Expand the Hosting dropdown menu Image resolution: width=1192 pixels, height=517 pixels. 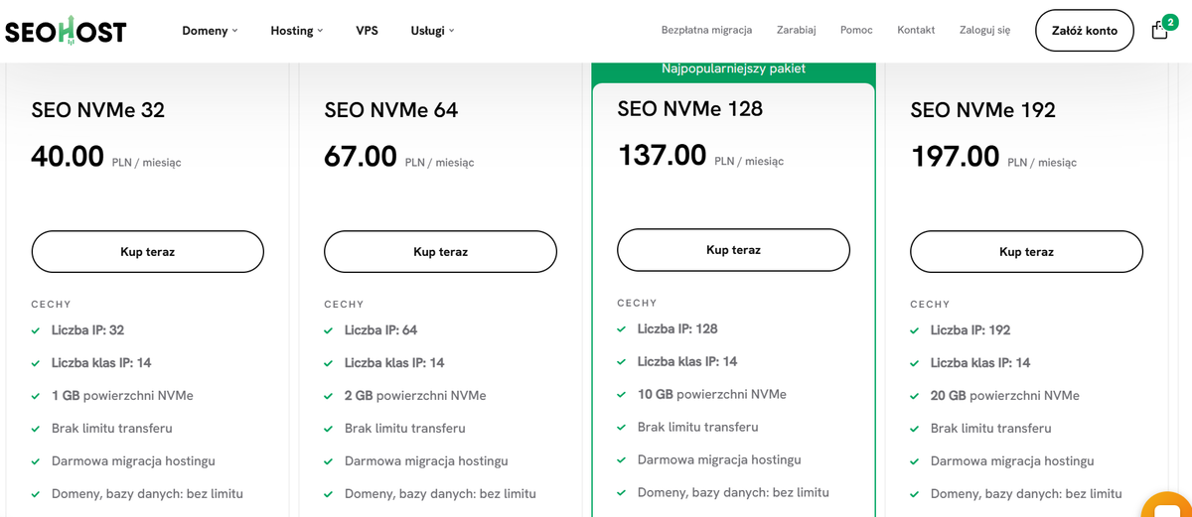(297, 31)
